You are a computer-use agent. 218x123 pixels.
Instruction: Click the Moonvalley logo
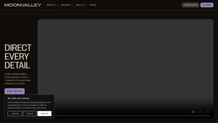(23, 5)
